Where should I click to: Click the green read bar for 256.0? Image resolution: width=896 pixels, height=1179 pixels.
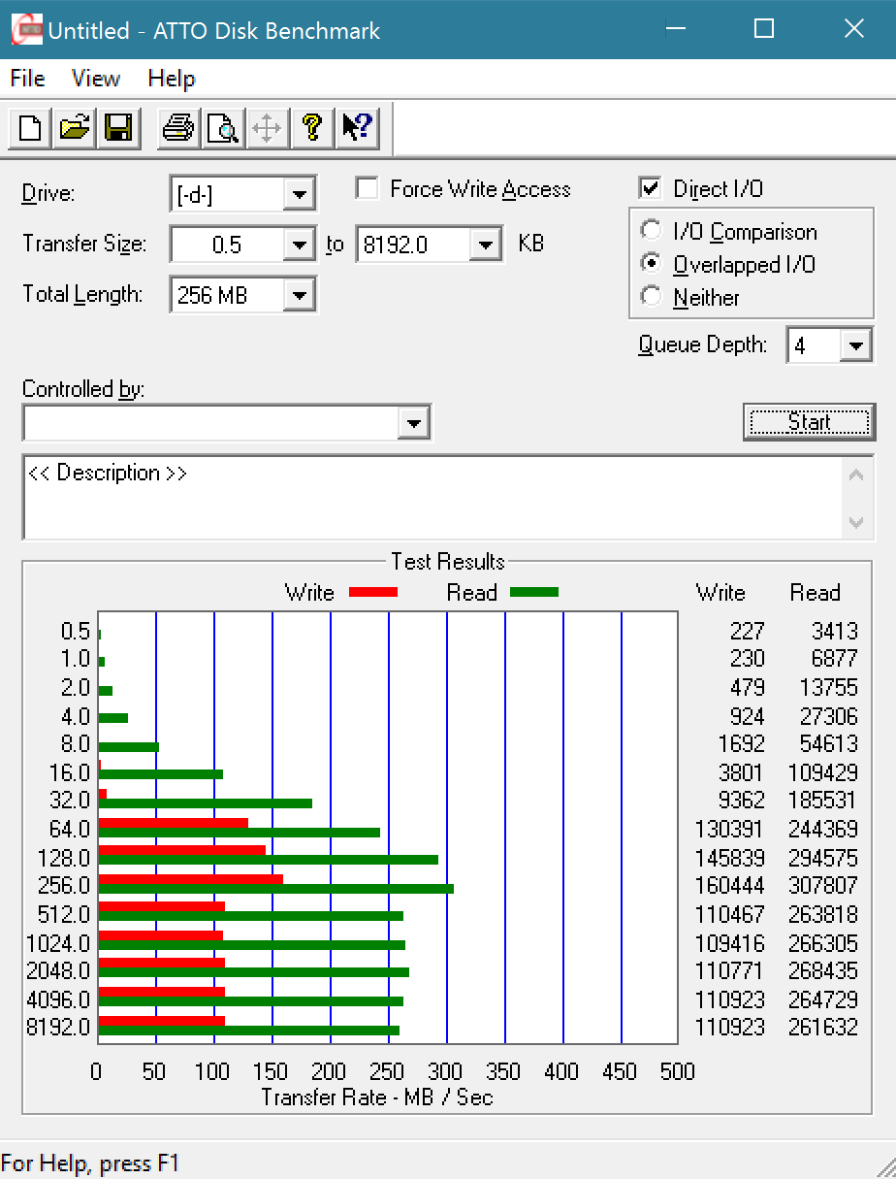pos(276,889)
